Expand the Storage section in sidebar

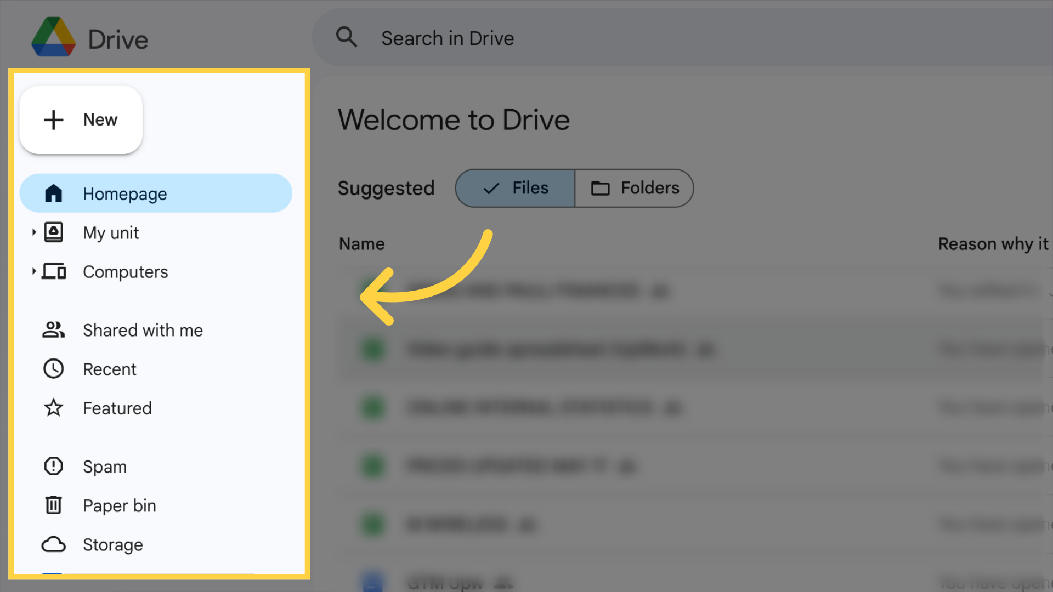click(x=112, y=544)
